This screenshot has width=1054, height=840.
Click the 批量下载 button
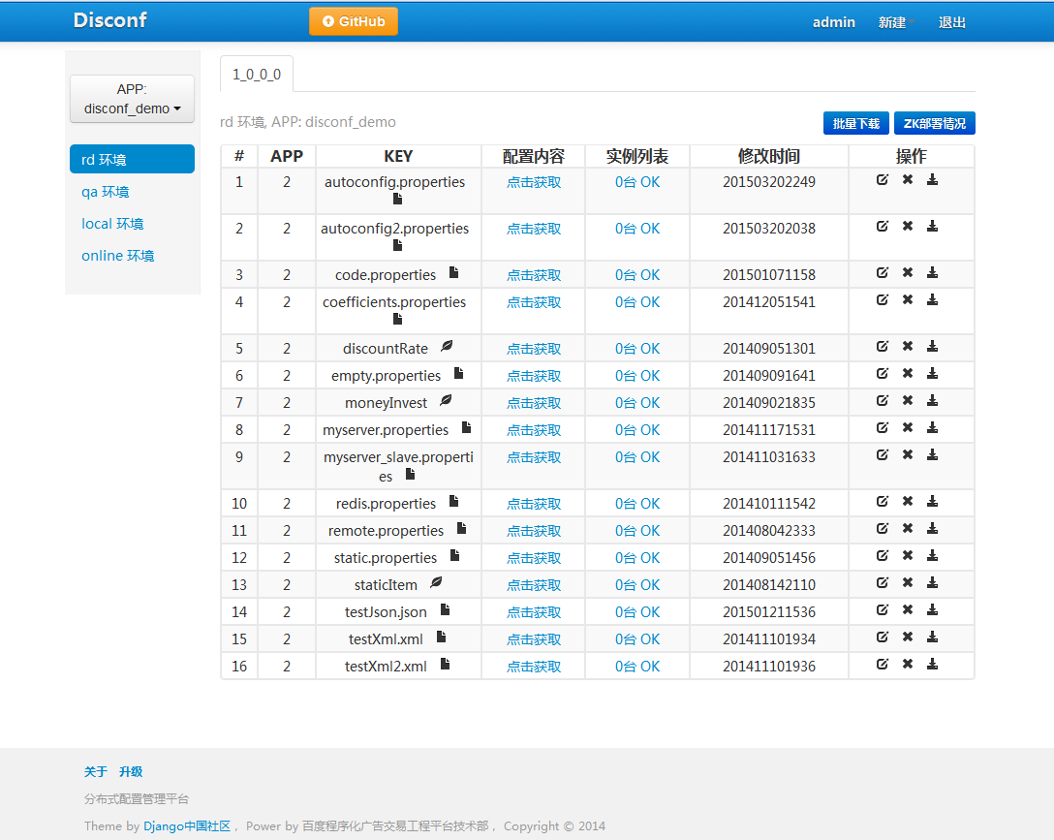pyautogui.click(x=856, y=123)
